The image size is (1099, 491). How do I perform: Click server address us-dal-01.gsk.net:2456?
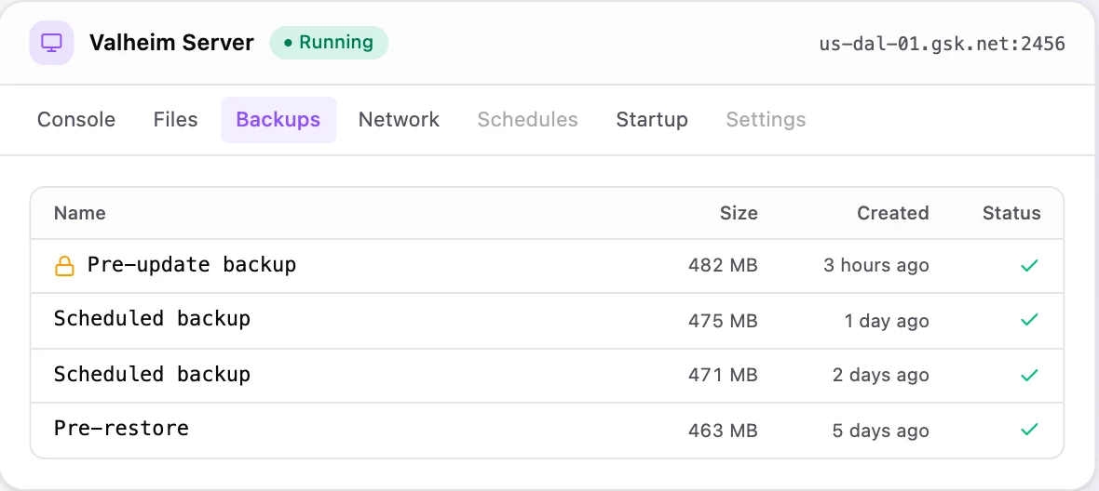pyautogui.click(x=942, y=44)
